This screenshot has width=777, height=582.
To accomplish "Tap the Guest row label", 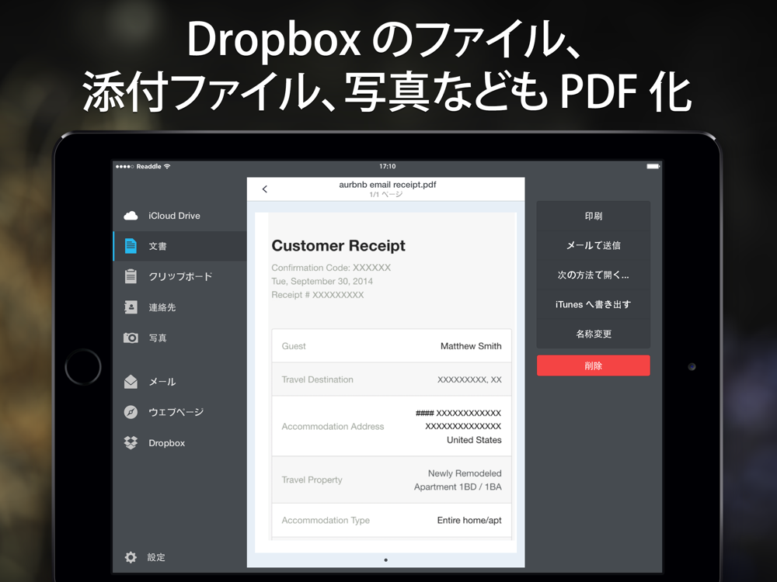I will (x=294, y=346).
